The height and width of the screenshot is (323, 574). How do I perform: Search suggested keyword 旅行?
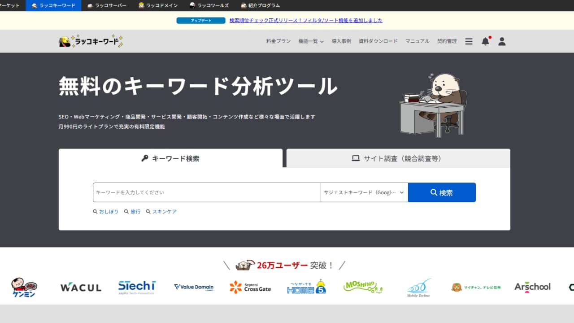click(132, 212)
